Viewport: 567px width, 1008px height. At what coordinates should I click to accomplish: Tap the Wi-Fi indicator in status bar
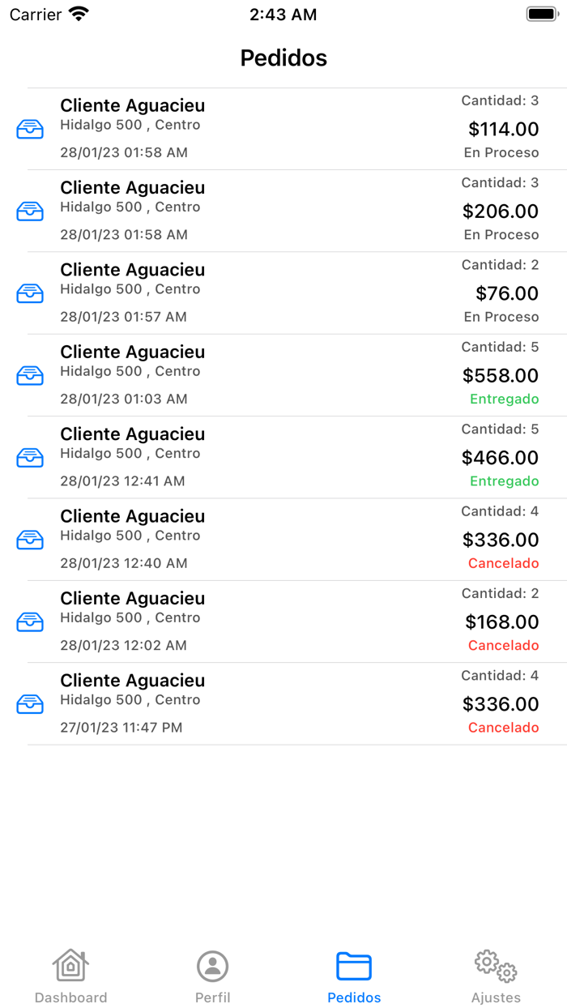(x=79, y=14)
